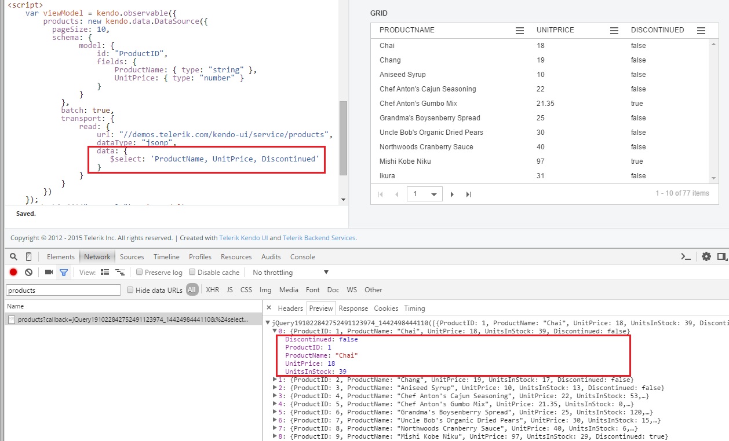Toggle the network filter funnel icon
The height and width of the screenshot is (441, 729).
64,272
